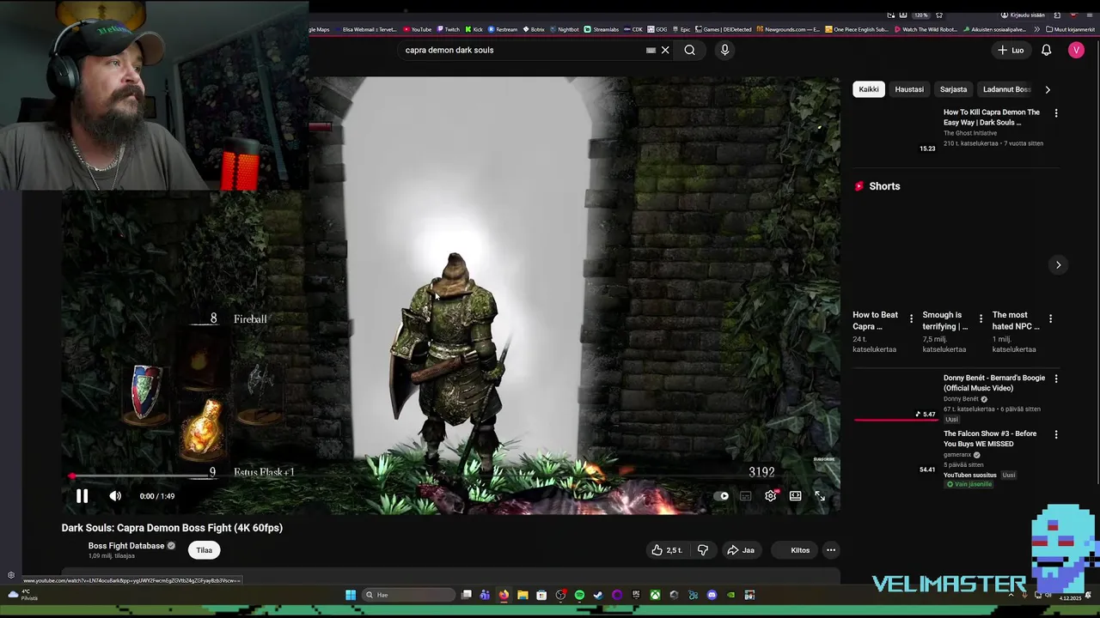Open the notifications bell
Screen dimensions: 1100x618
pos(1046,50)
